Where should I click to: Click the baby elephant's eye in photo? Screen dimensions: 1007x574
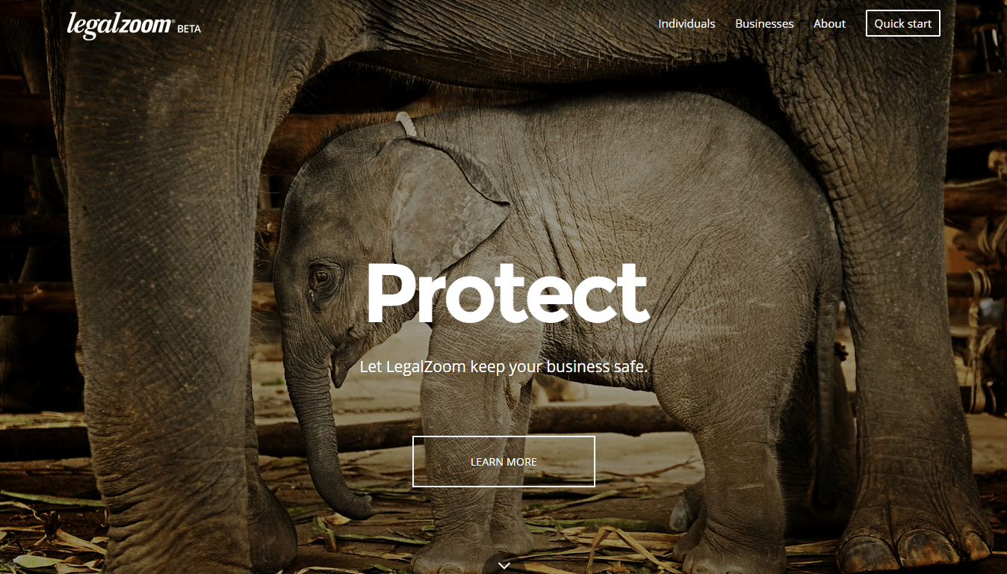322,277
